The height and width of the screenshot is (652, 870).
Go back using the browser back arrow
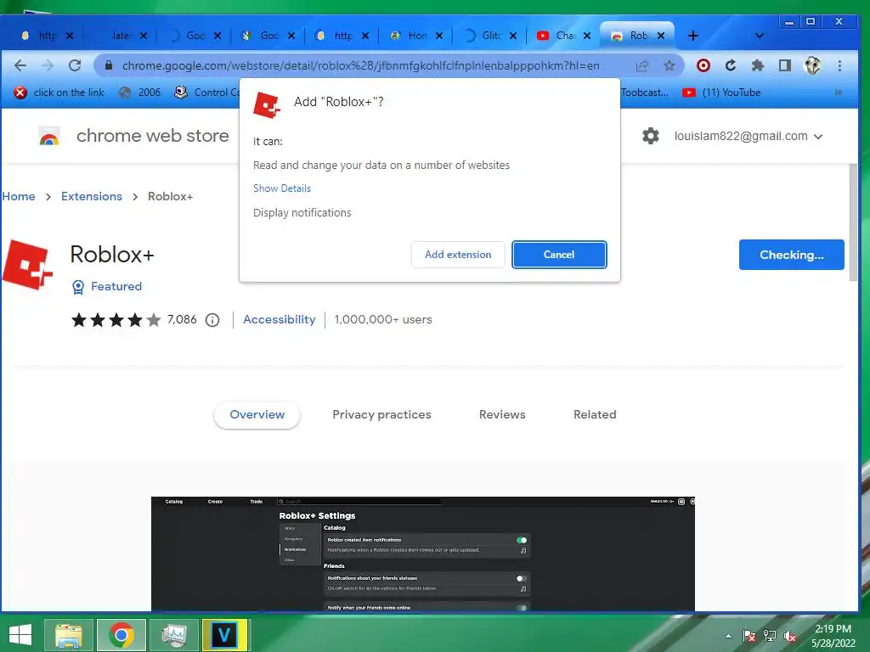[x=20, y=65]
